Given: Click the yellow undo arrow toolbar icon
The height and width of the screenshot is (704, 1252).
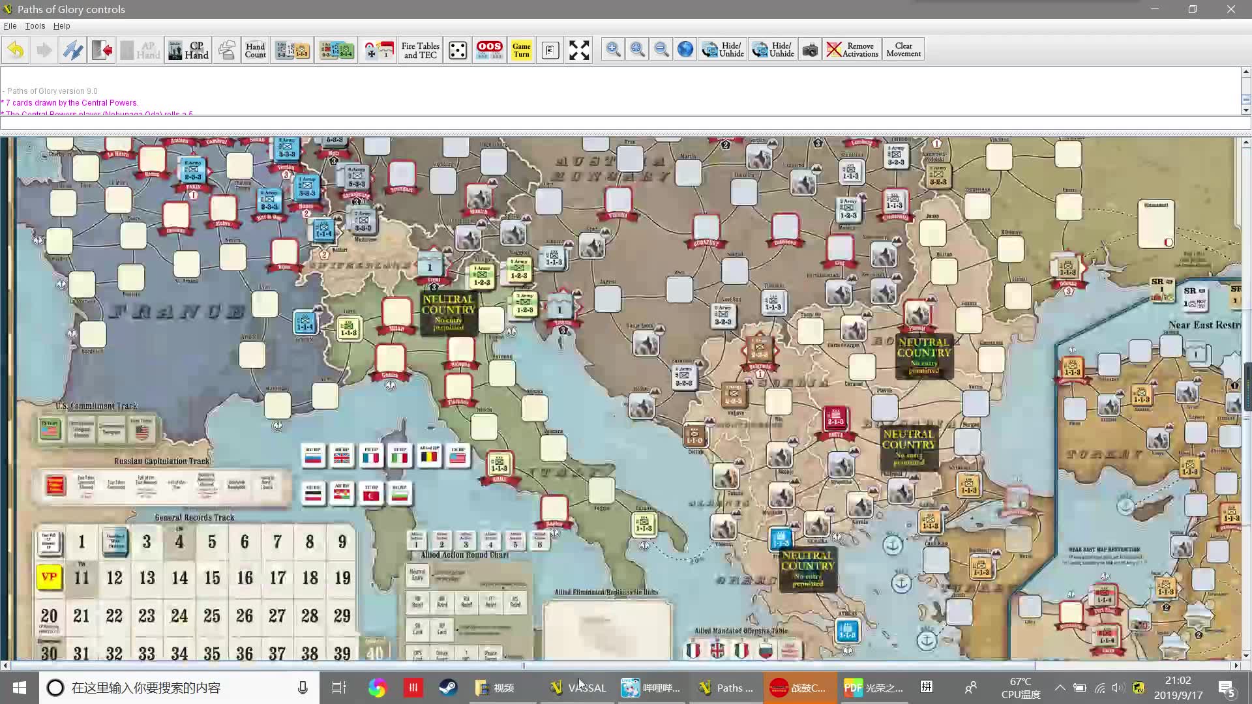Looking at the screenshot, I should point(16,50).
